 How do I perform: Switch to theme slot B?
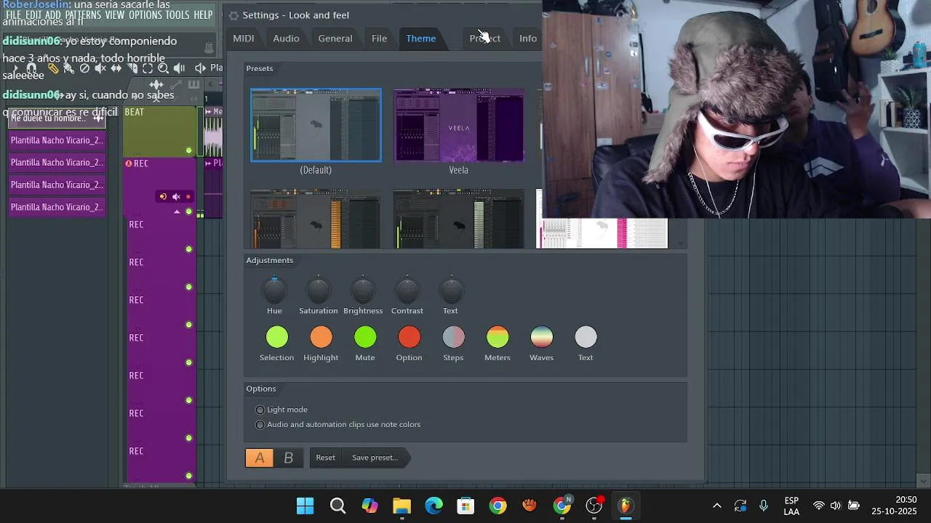[x=289, y=458]
